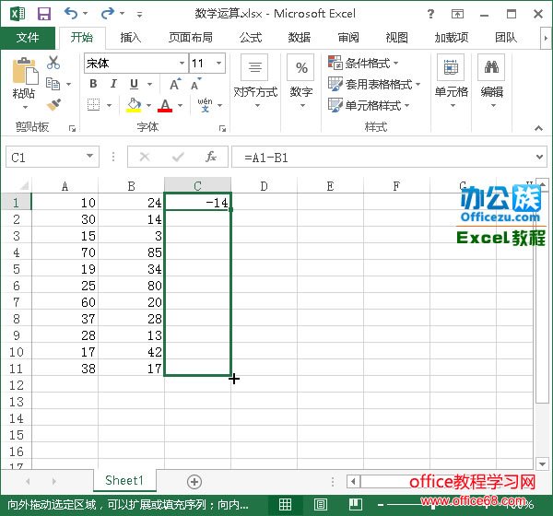
Task: Open customize quick access toolbar dropdown
Action: click(140, 15)
